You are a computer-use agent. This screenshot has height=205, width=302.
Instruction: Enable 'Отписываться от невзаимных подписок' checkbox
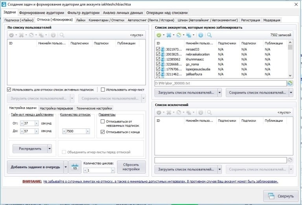pyautogui.click(x=103, y=121)
